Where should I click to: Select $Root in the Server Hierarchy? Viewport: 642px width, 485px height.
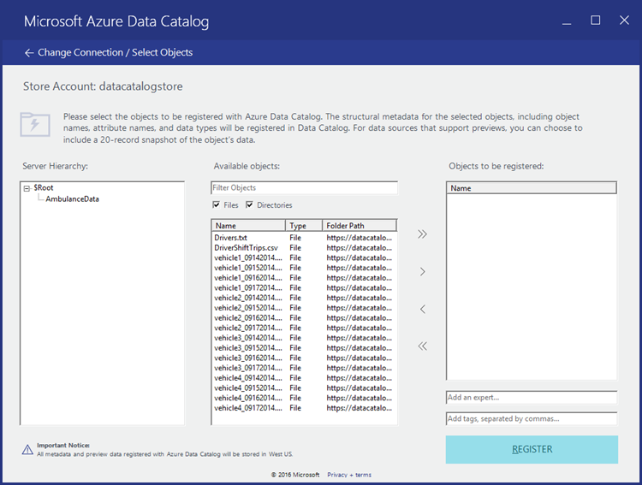[44, 187]
